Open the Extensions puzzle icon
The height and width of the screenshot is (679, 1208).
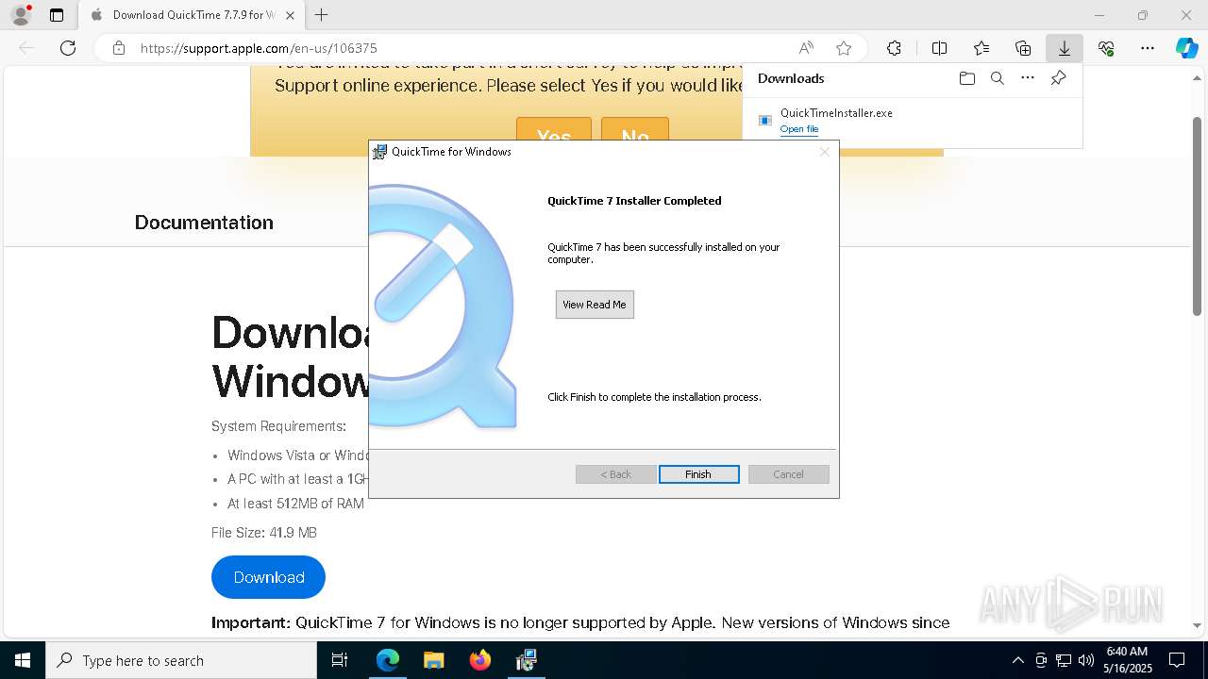click(894, 48)
